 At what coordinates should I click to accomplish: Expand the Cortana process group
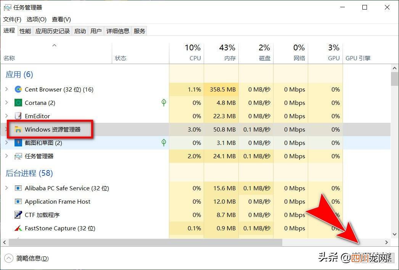point(6,103)
